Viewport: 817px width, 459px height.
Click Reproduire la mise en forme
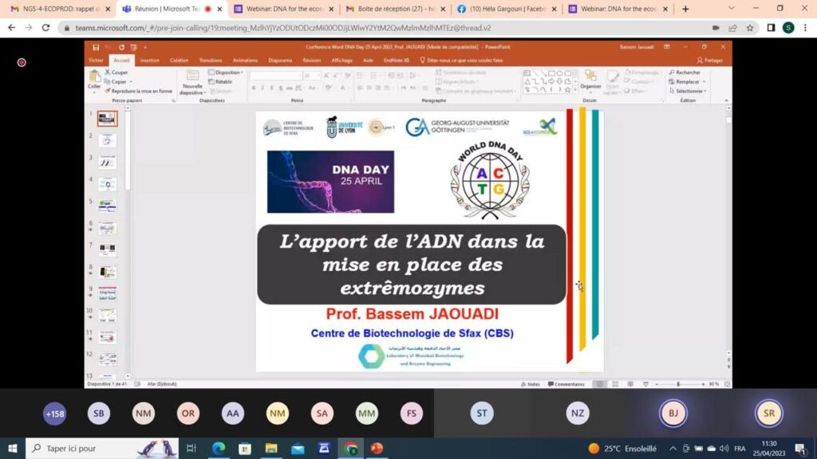(140, 91)
